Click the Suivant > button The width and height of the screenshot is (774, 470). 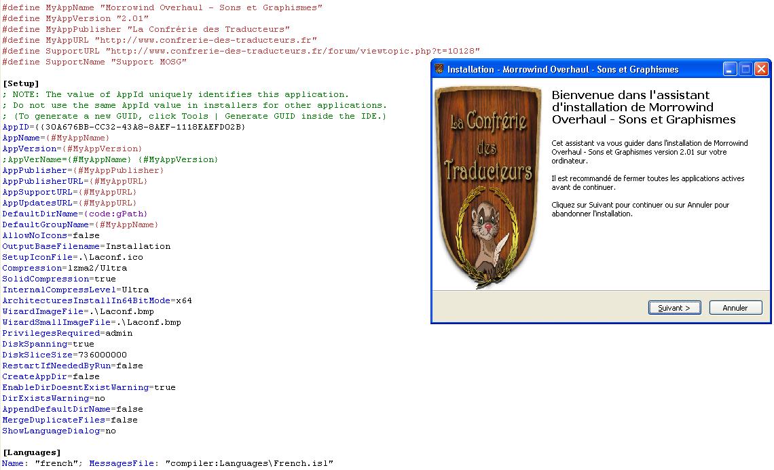coord(674,308)
